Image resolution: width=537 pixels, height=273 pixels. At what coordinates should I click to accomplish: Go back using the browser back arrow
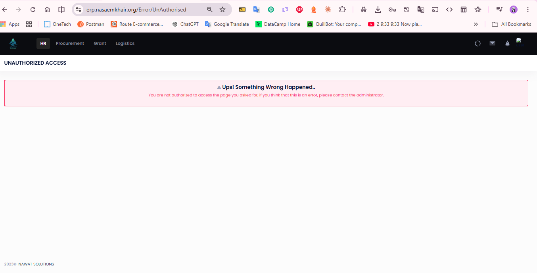point(5,10)
